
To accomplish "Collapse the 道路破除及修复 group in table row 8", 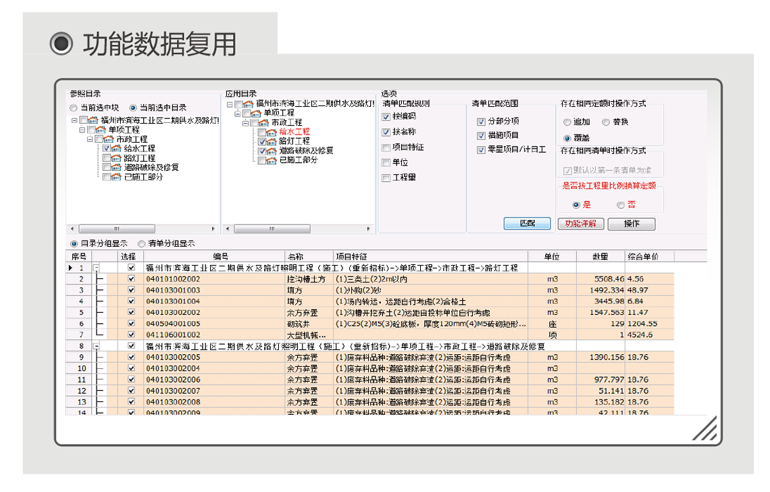I will point(97,346).
